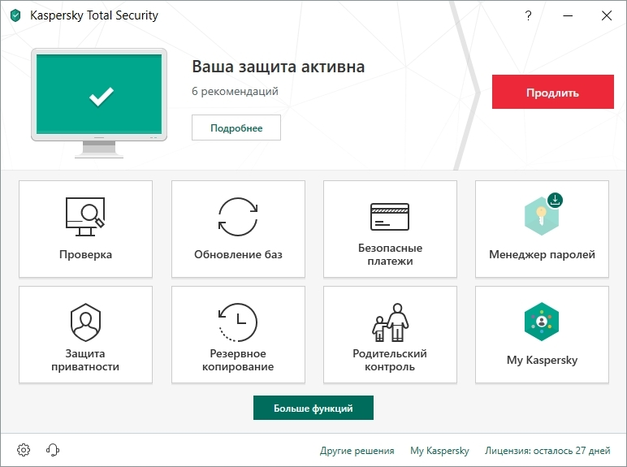This screenshot has height=467, width=627.
Task: Click the Обновление баз update arrows icon
Action: (238, 217)
